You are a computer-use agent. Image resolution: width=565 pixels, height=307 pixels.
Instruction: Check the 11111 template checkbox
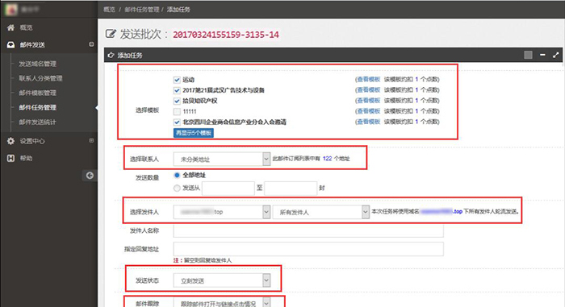(x=177, y=111)
